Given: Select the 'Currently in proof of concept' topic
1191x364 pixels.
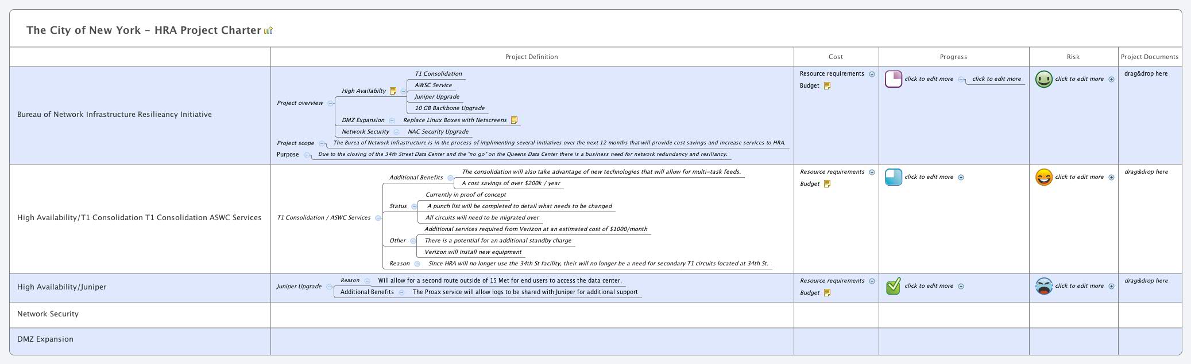Looking at the screenshot, I should coord(466,195).
